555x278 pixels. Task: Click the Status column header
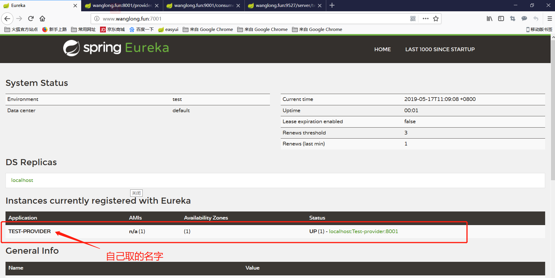coord(317,218)
